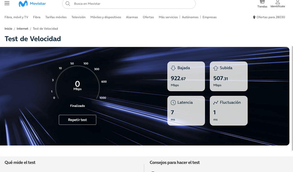This screenshot has width=293, height=172.
Task: Open the hamburger navigation menu
Action: (7, 3)
